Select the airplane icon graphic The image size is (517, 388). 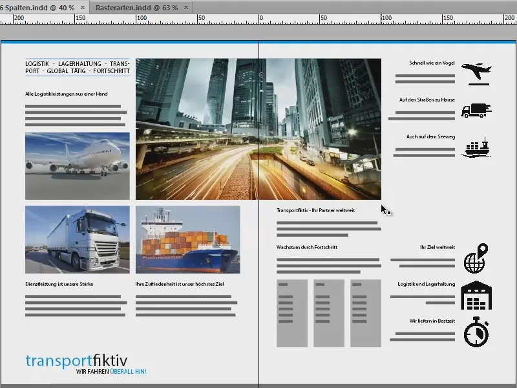pos(476,74)
